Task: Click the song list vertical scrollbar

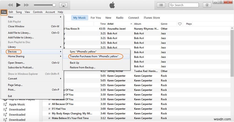Action: click(232, 54)
